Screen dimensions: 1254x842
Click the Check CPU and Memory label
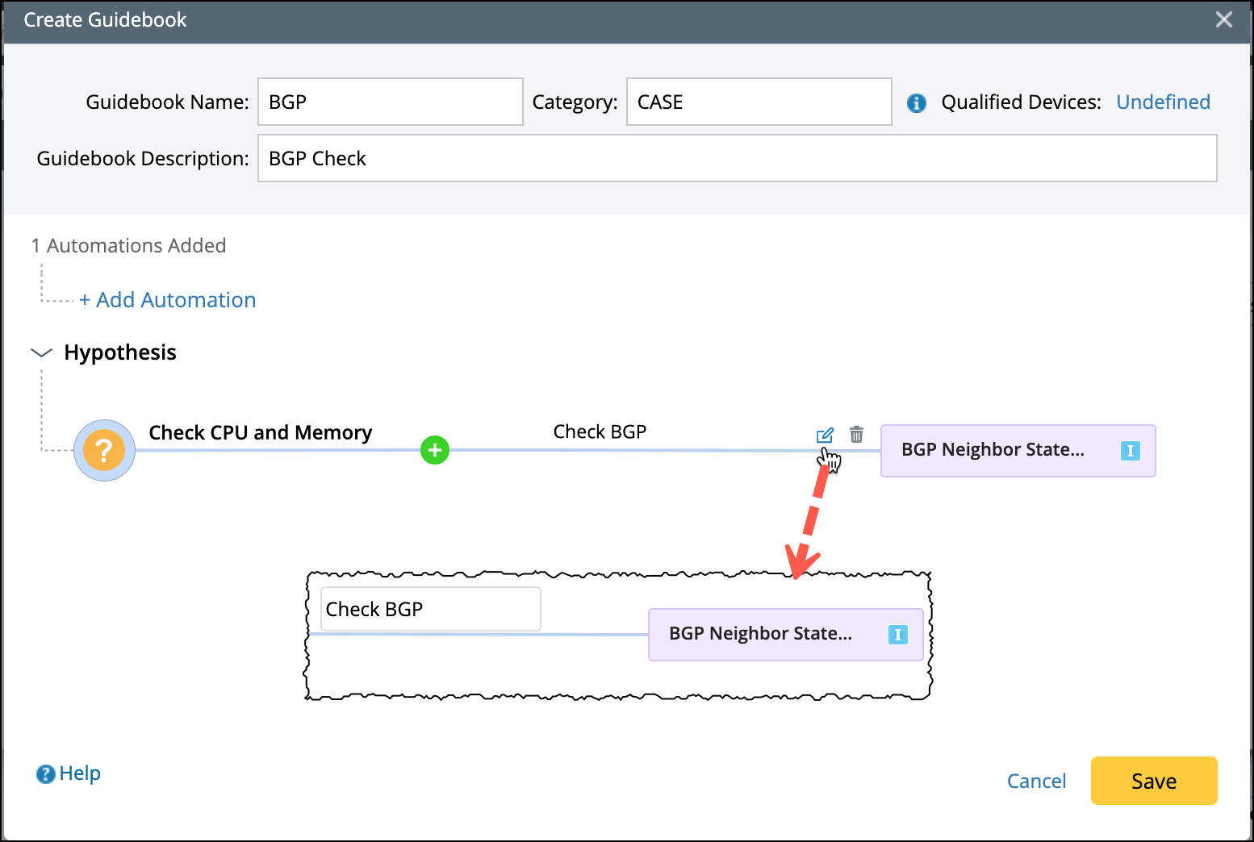click(x=260, y=433)
